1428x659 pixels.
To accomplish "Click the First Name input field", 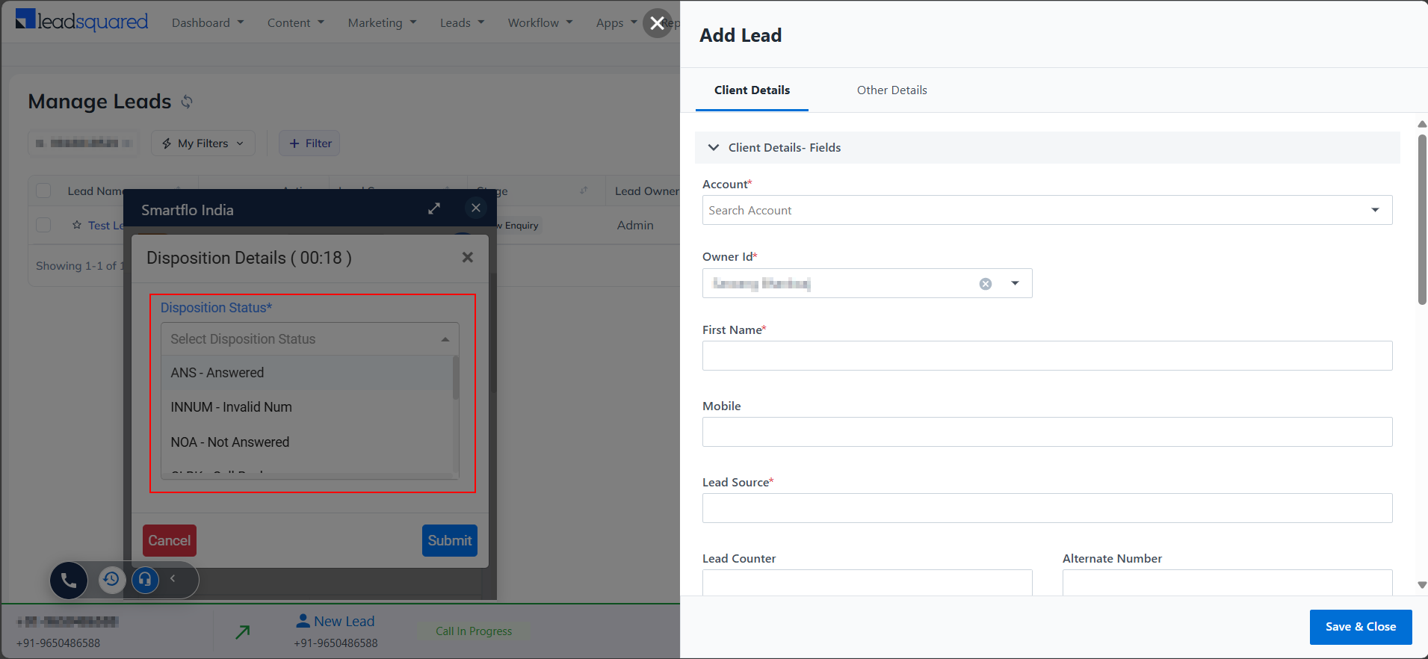I will point(1047,356).
